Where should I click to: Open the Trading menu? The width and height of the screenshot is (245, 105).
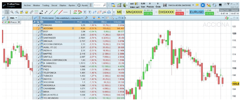46,5
